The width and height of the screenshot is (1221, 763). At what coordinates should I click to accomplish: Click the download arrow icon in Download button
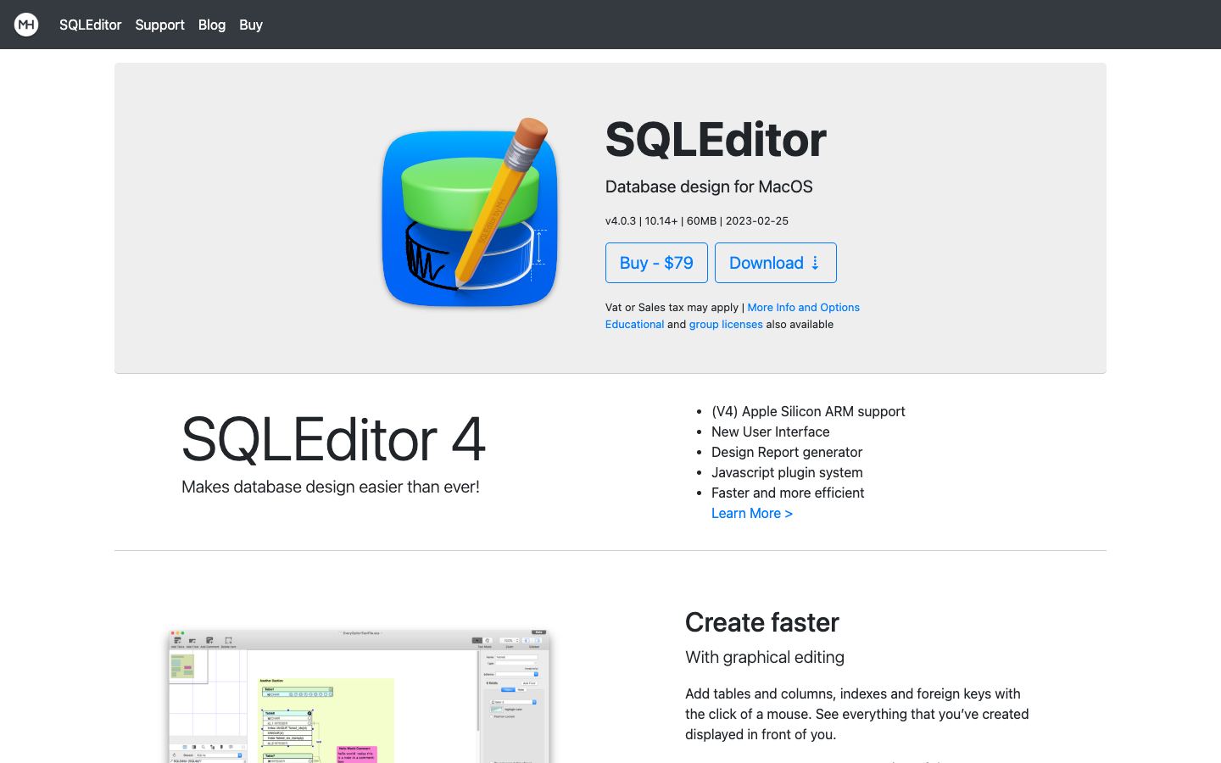[815, 263]
